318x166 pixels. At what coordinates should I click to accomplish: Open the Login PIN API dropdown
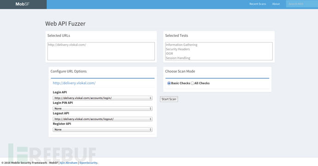point(102,109)
